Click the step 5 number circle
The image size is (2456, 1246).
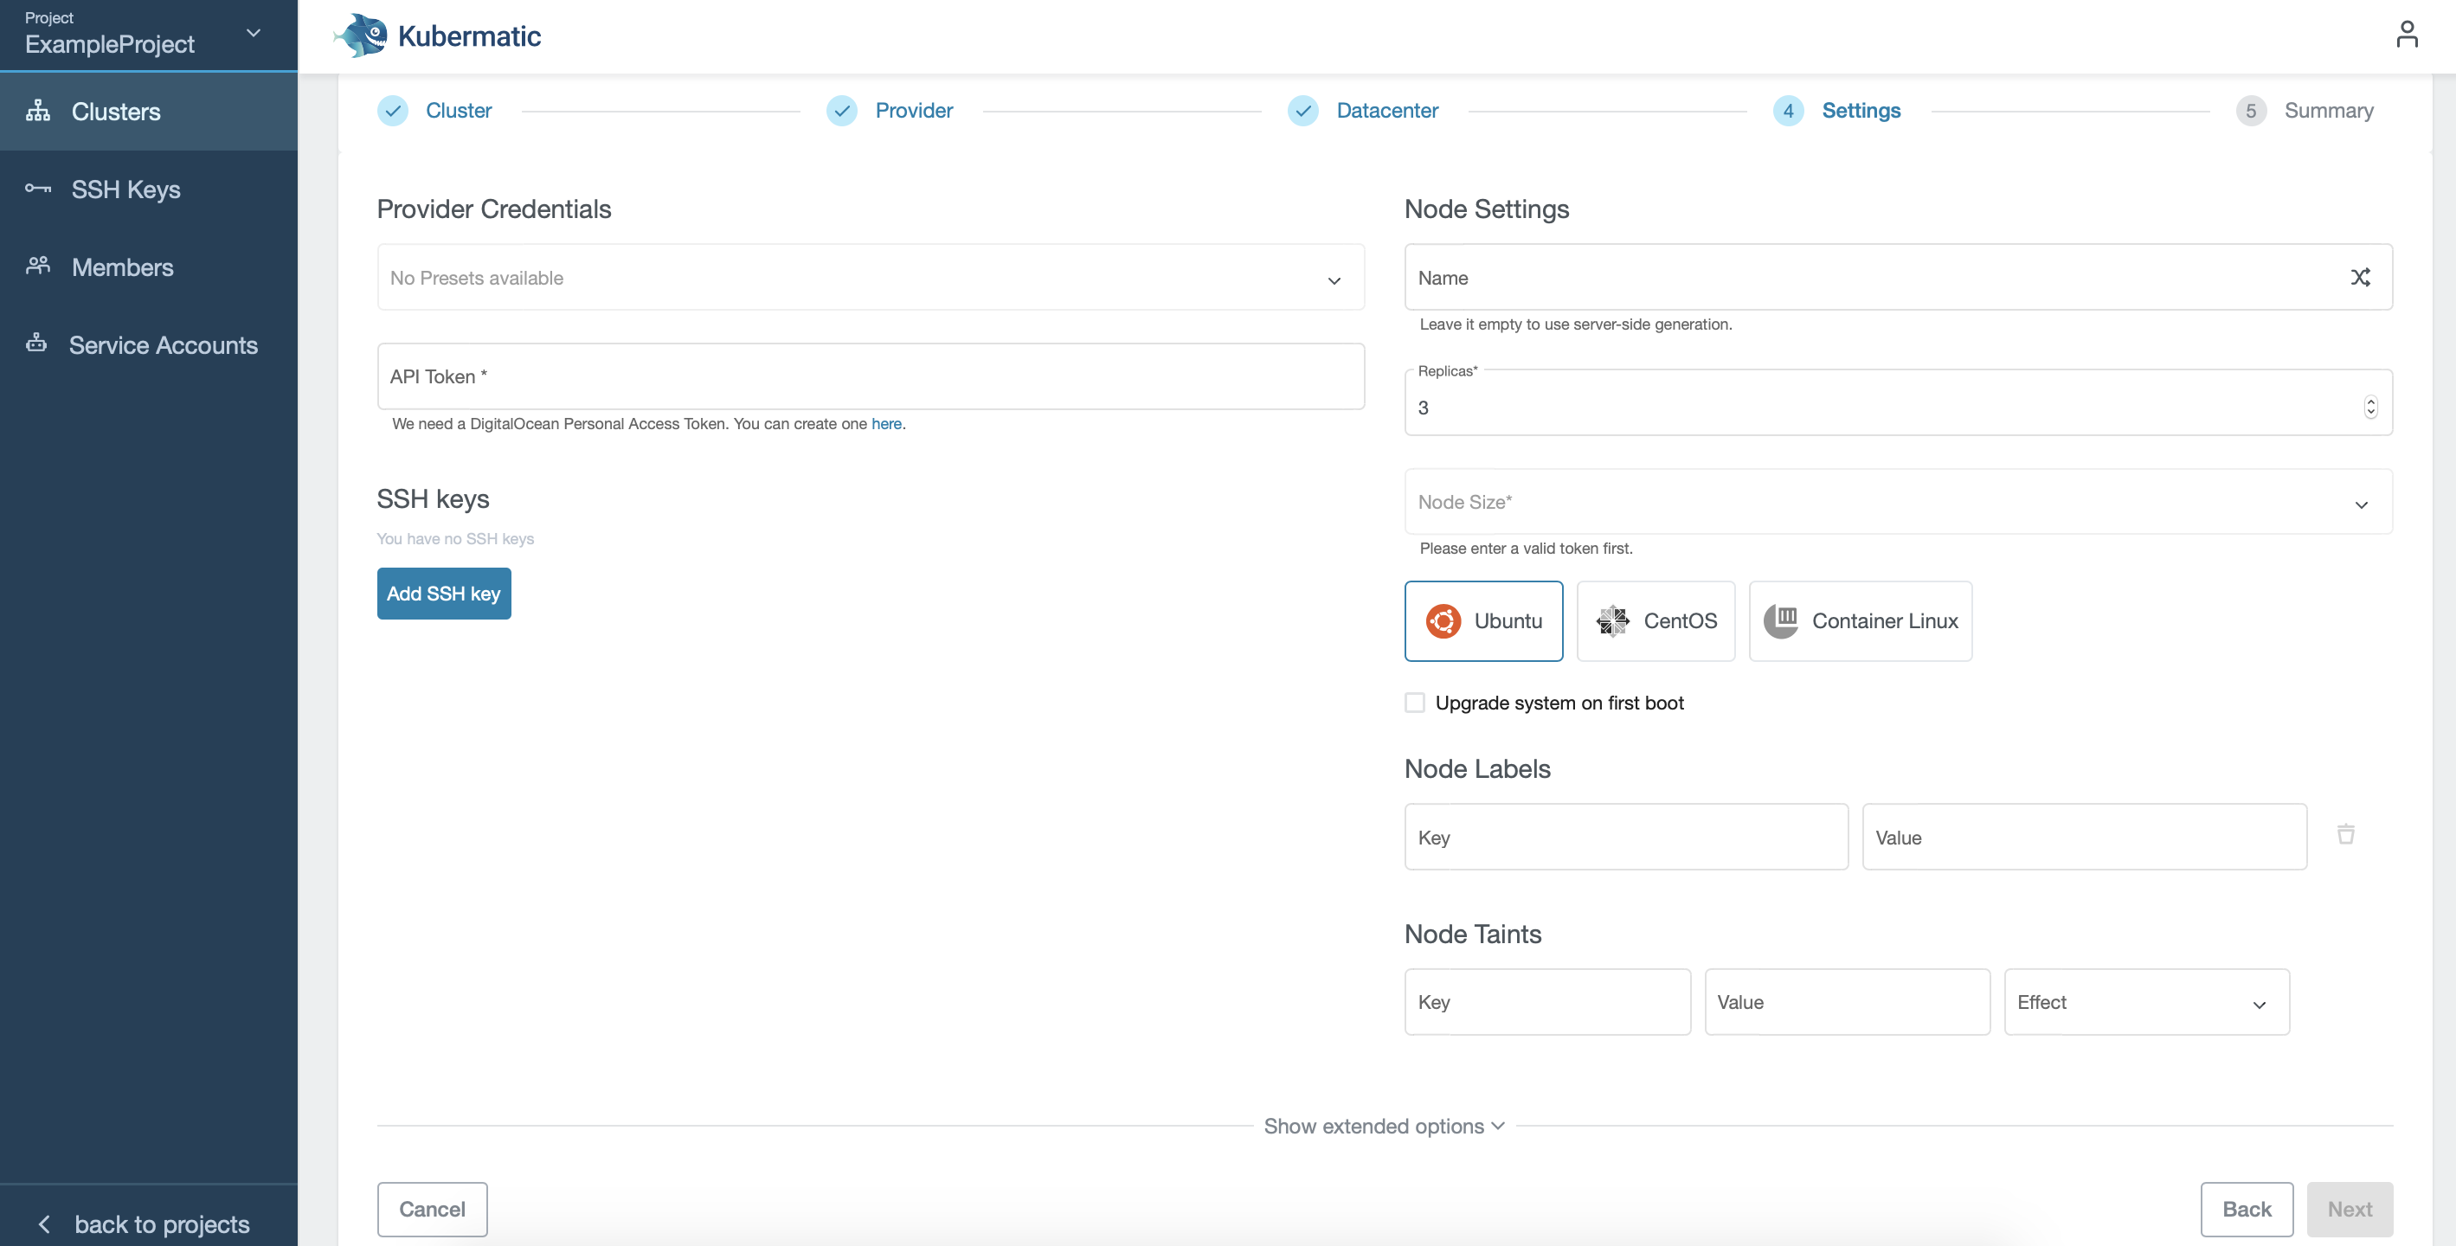point(2251,111)
